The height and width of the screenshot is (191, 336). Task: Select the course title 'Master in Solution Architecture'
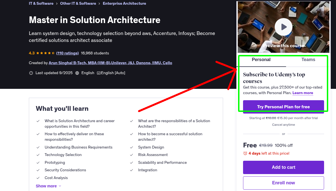point(95,20)
